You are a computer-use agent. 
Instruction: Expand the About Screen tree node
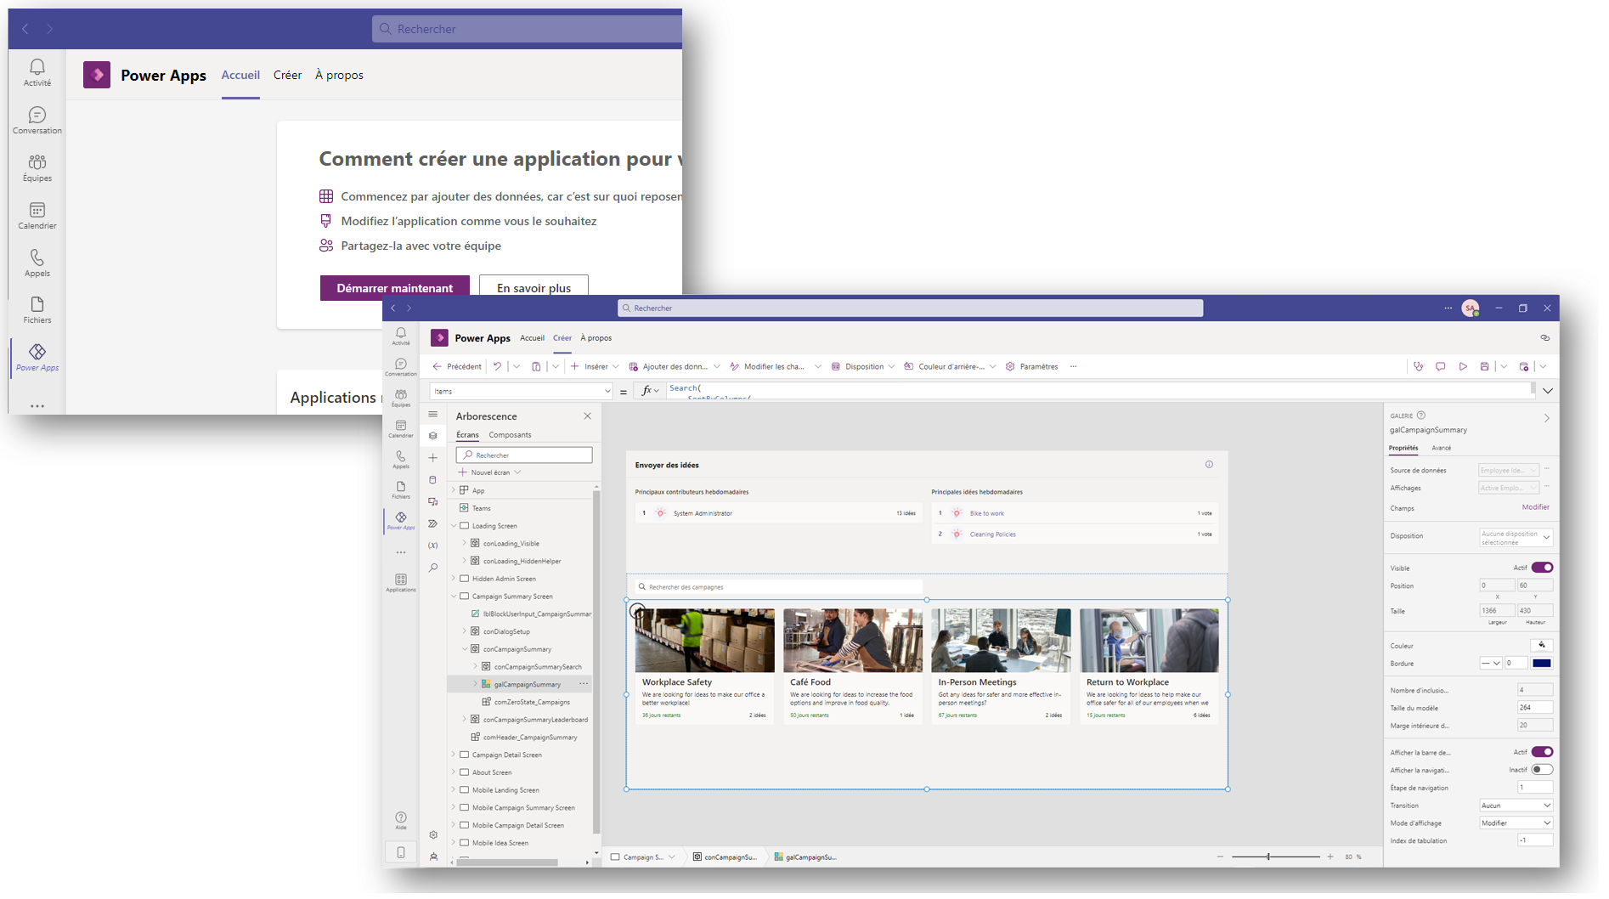point(454,772)
